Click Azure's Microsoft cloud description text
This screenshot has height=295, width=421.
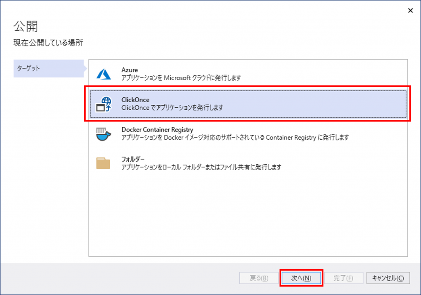(x=181, y=77)
